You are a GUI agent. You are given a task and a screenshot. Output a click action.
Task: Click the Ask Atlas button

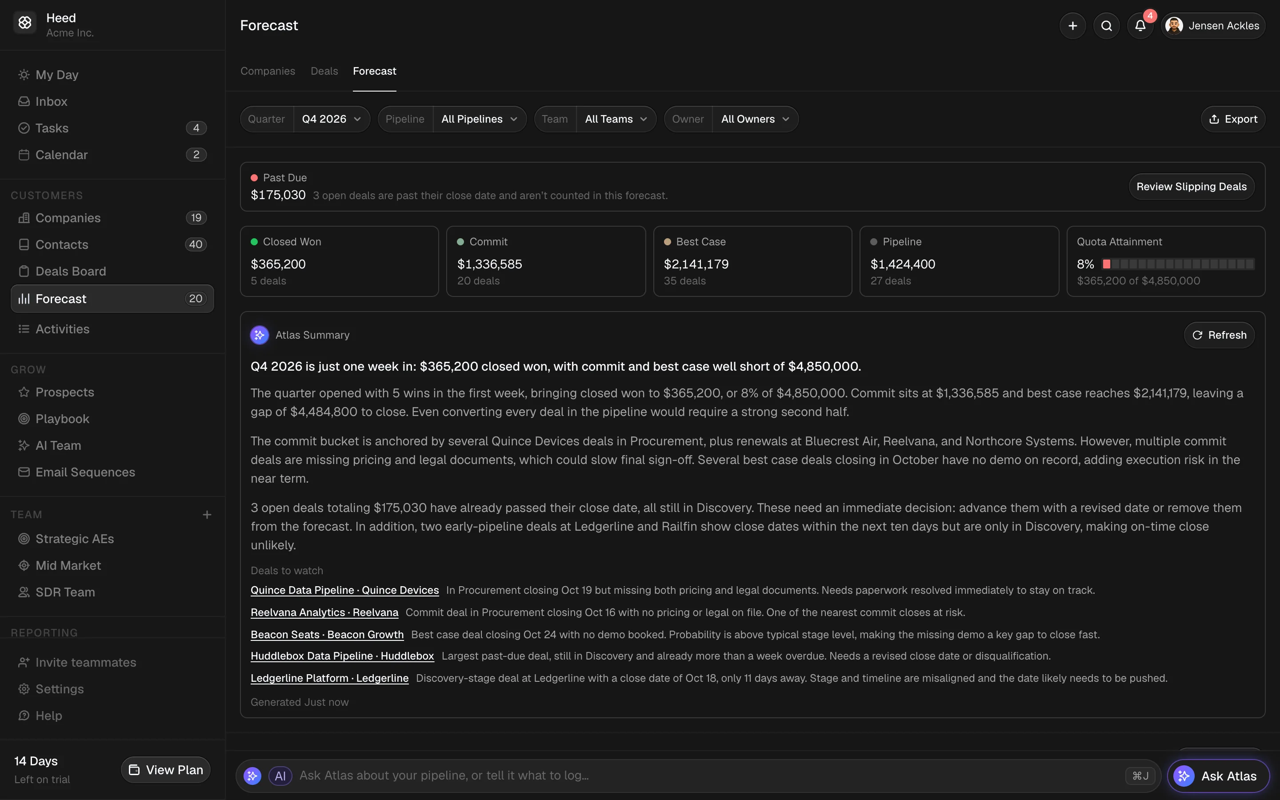tap(1218, 776)
